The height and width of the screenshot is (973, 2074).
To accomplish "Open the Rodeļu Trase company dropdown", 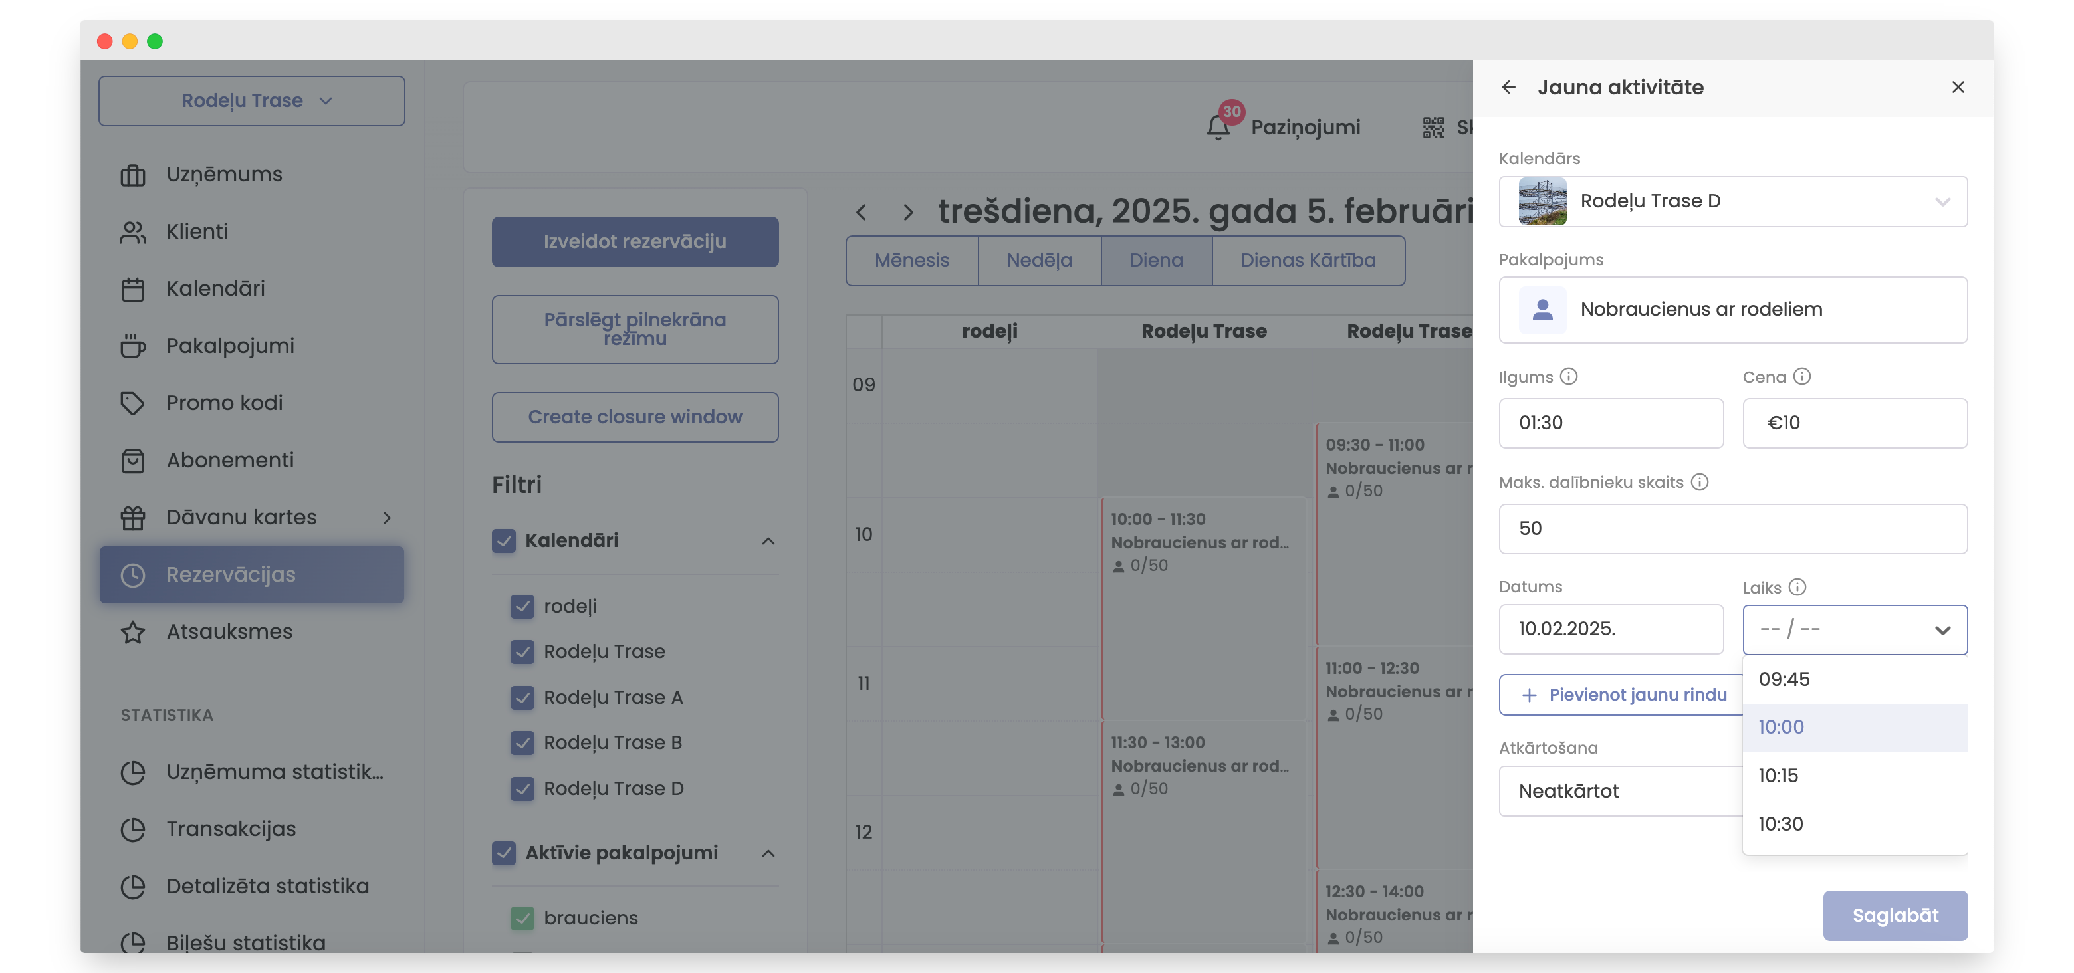I will coord(251,100).
